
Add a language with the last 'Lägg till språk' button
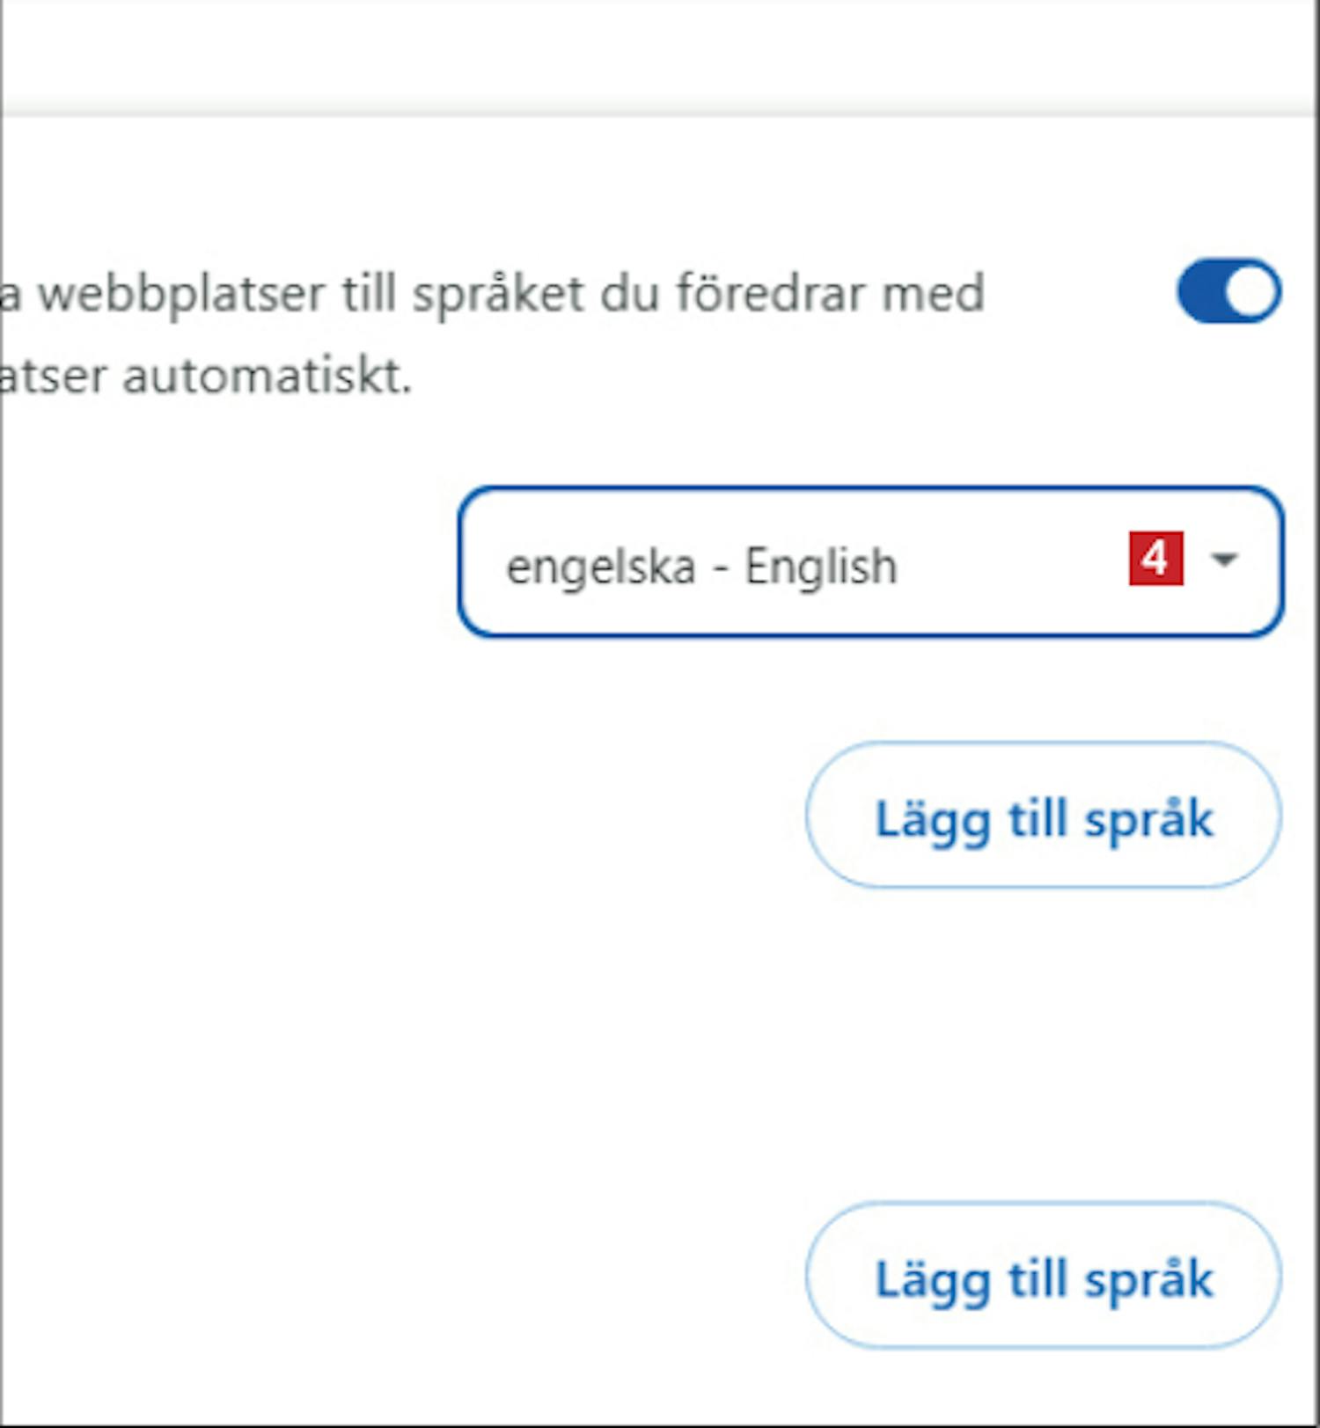click(1043, 1275)
